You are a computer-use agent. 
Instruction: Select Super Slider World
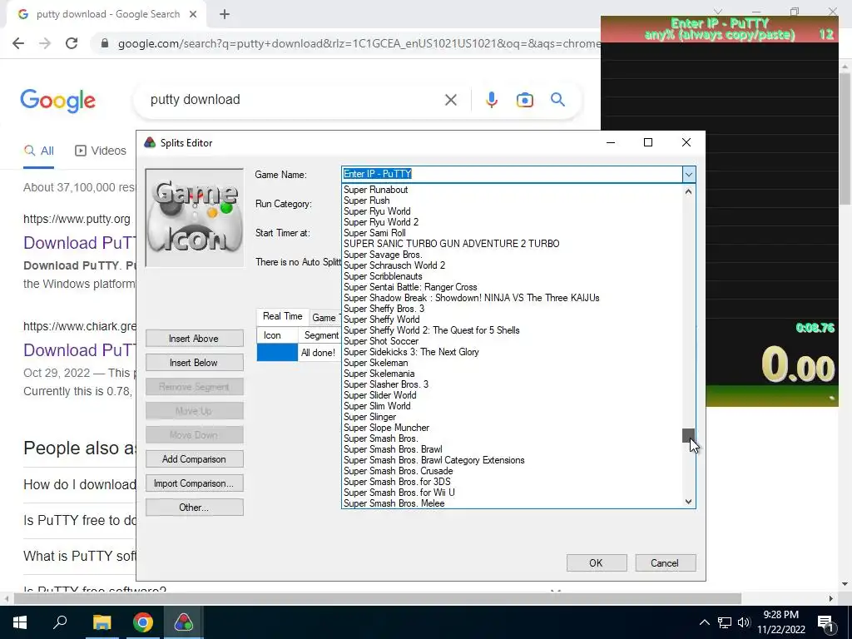click(x=379, y=395)
